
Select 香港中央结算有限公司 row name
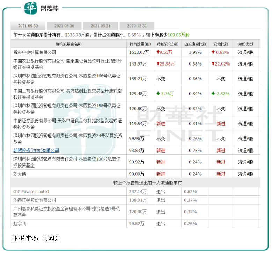[x=35, y=52]
